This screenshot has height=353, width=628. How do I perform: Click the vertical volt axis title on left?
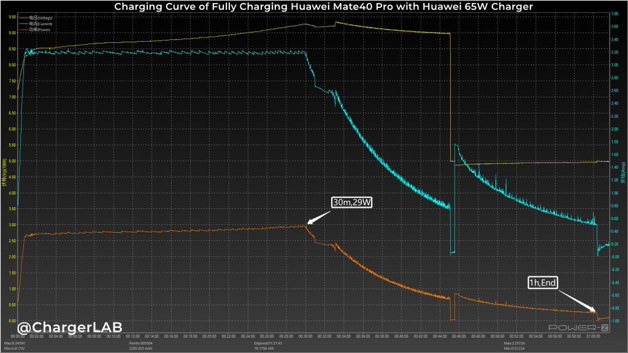coord(4,172)
